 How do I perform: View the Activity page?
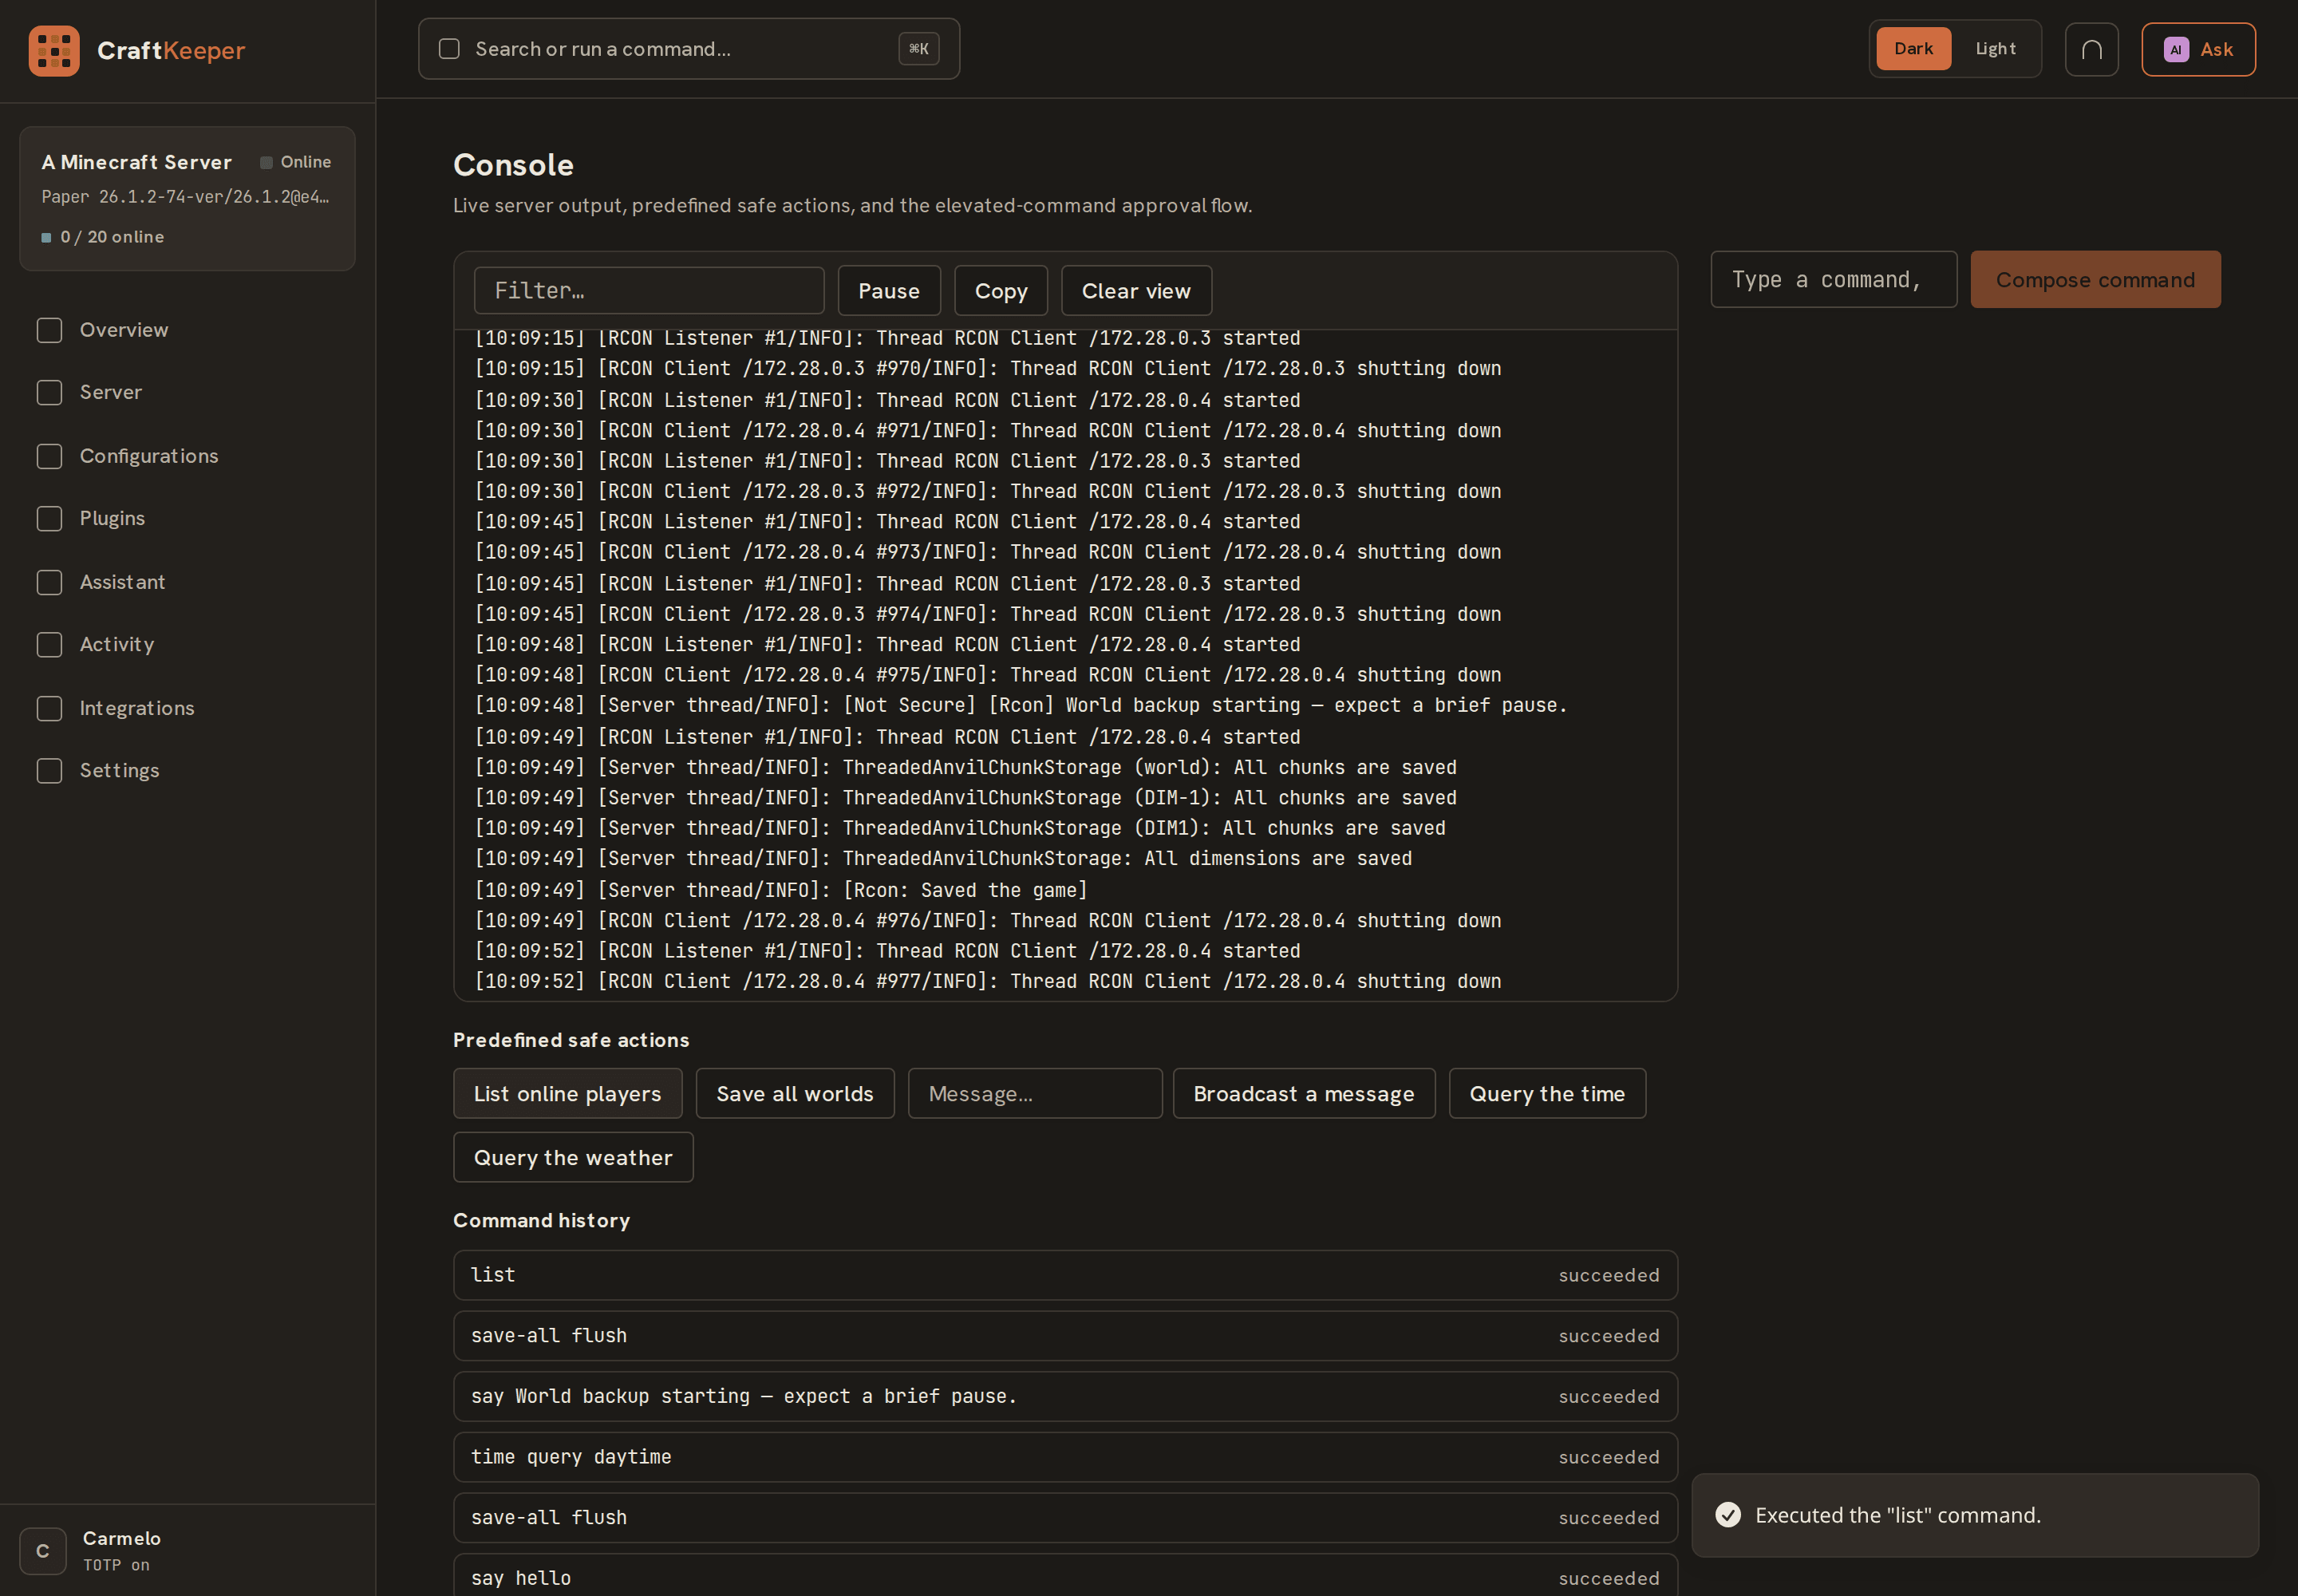pyautogui.click(x=187, y=644)
